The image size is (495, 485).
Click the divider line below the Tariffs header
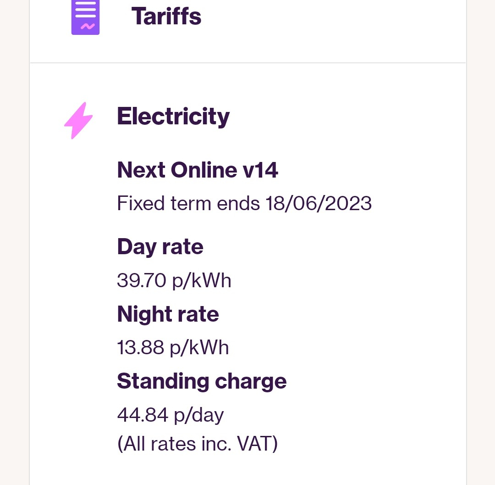pyautogui.click(x=247, y=63)
